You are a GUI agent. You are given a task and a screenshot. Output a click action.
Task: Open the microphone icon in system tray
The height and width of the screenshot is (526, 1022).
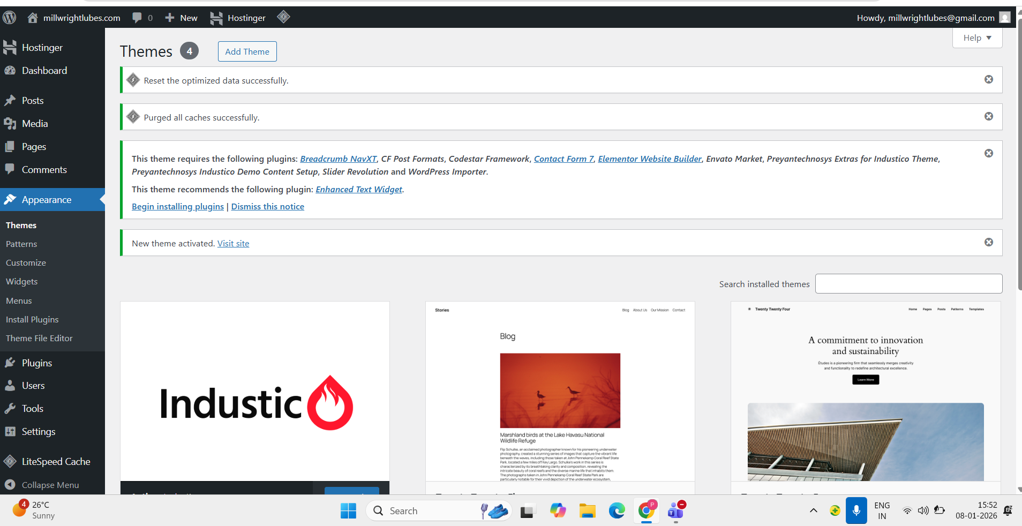coord(856,510)
